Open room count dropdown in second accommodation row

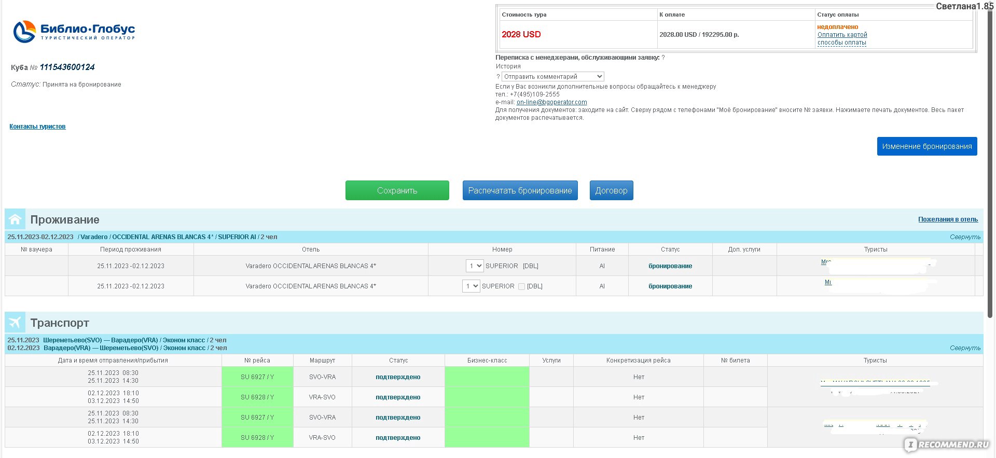click(x=471, y=286)
